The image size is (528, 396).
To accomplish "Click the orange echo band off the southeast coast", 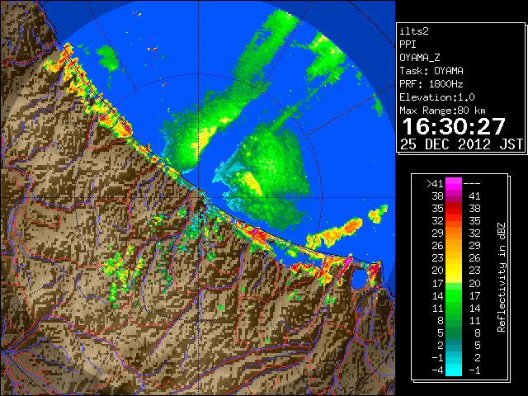I will pos(336,233).
